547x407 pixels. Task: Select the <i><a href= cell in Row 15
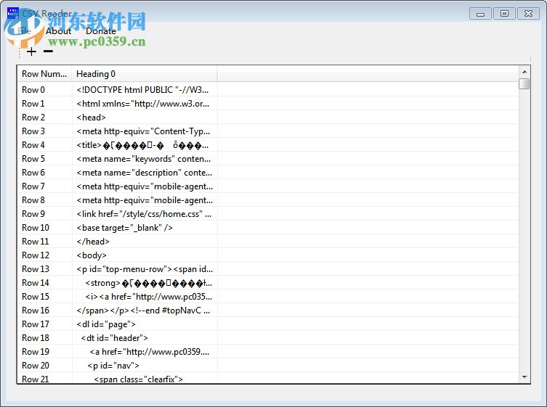tap(145, 297)
